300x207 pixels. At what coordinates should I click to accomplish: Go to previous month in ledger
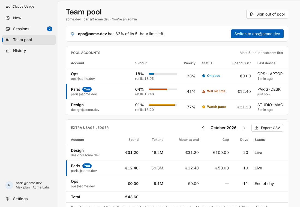(203, 128)
